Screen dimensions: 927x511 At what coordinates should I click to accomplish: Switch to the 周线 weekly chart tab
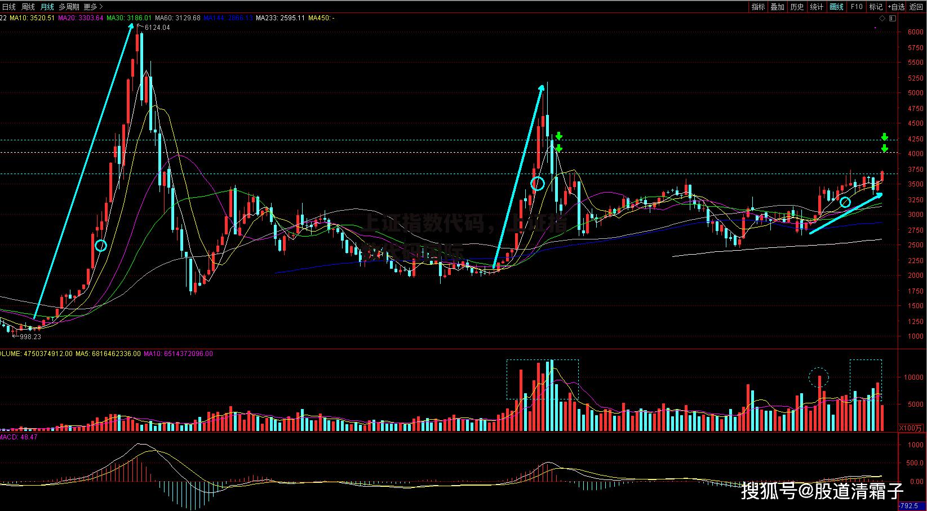point(28,7)
